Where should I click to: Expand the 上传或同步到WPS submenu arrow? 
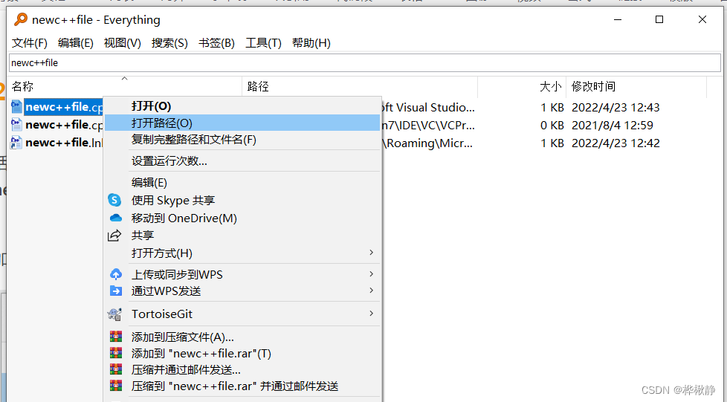click(x=371, y=274)
